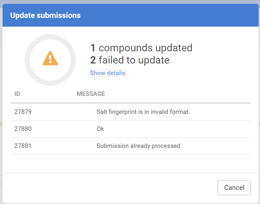Image resolution: width=260 pixels, height=204 pixels.
Task: Click the bold number 1 updated count
Action: (93, 48)
